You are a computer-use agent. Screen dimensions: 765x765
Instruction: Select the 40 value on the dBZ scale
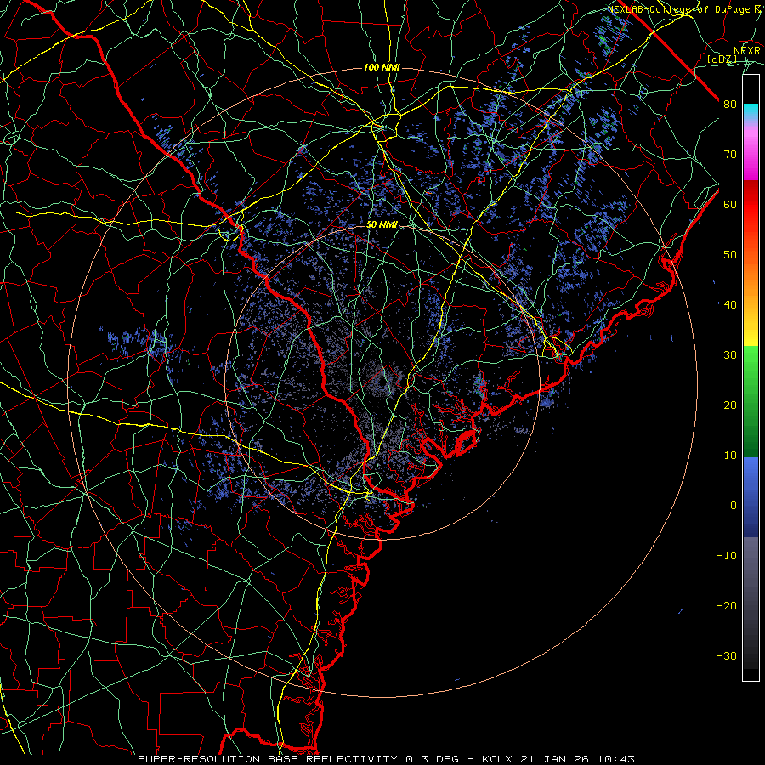730,304
